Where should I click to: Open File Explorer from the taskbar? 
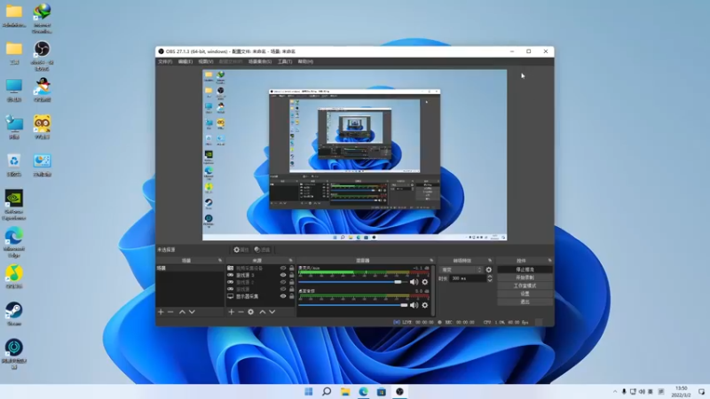tap(345, 392)
